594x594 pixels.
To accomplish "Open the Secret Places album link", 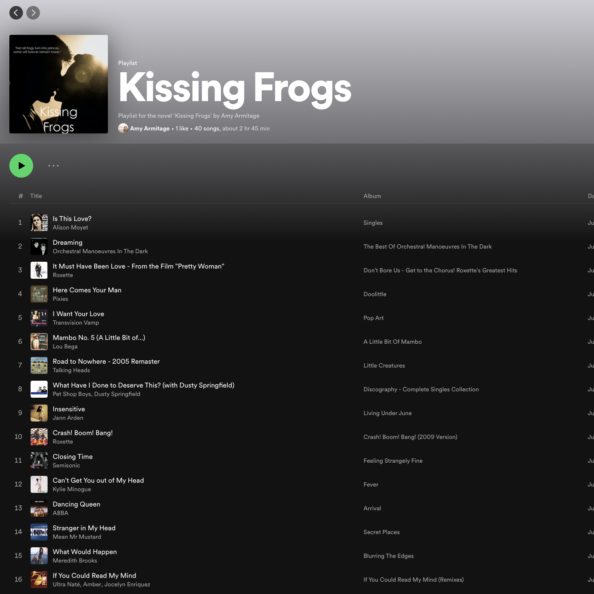I will [382, 532].
